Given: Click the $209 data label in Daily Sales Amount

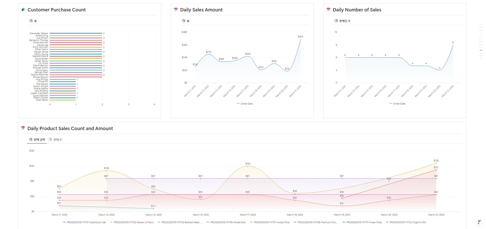Looking at the screenshot, I should tap(235, 58).
